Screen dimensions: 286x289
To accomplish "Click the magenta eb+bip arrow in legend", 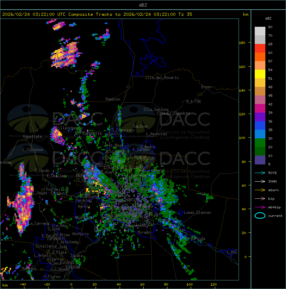I will click(x=260, y=207).
